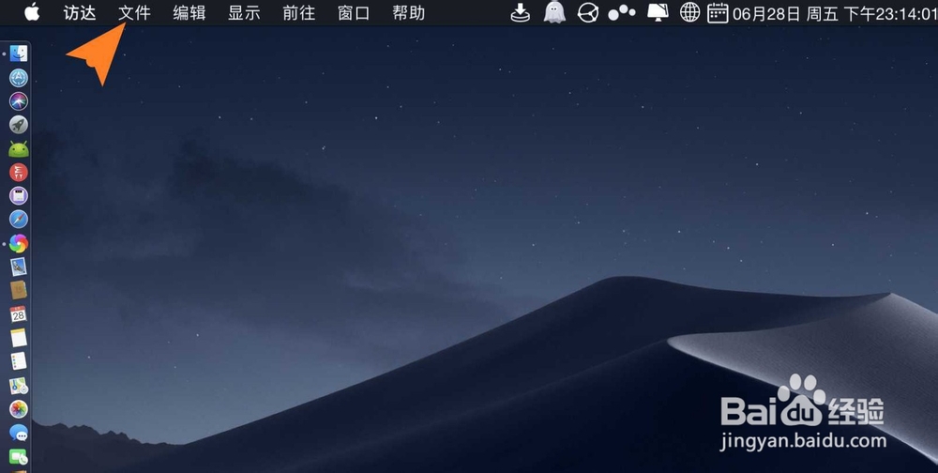Open the 访达 menu
Image resolution: width=938 pixels, height=473 pixels.
click(80, 12)
